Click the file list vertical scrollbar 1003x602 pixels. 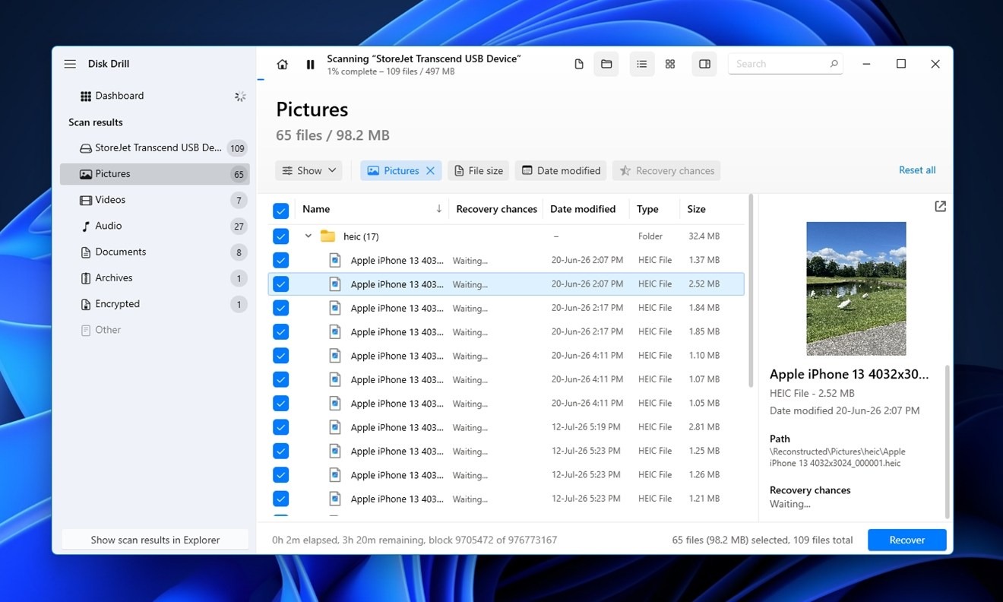point(751,292)
